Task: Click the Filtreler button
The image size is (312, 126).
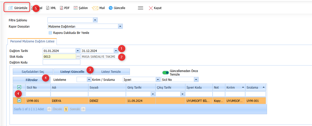Action: point(32,80)
